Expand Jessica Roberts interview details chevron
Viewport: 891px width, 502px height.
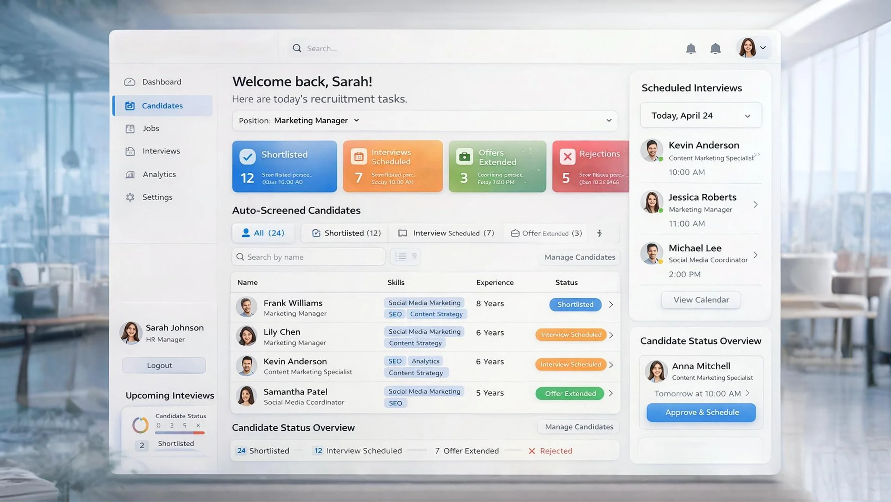[755, 205]
